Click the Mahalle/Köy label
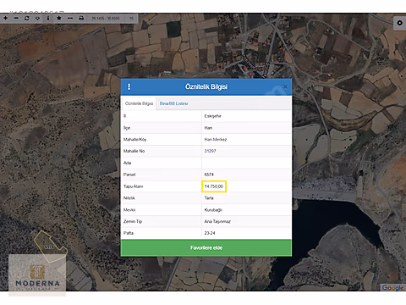 pos(134,140)
